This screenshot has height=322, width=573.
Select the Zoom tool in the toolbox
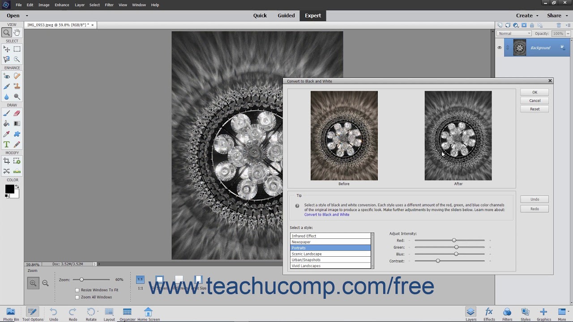(x=6, y=32)
